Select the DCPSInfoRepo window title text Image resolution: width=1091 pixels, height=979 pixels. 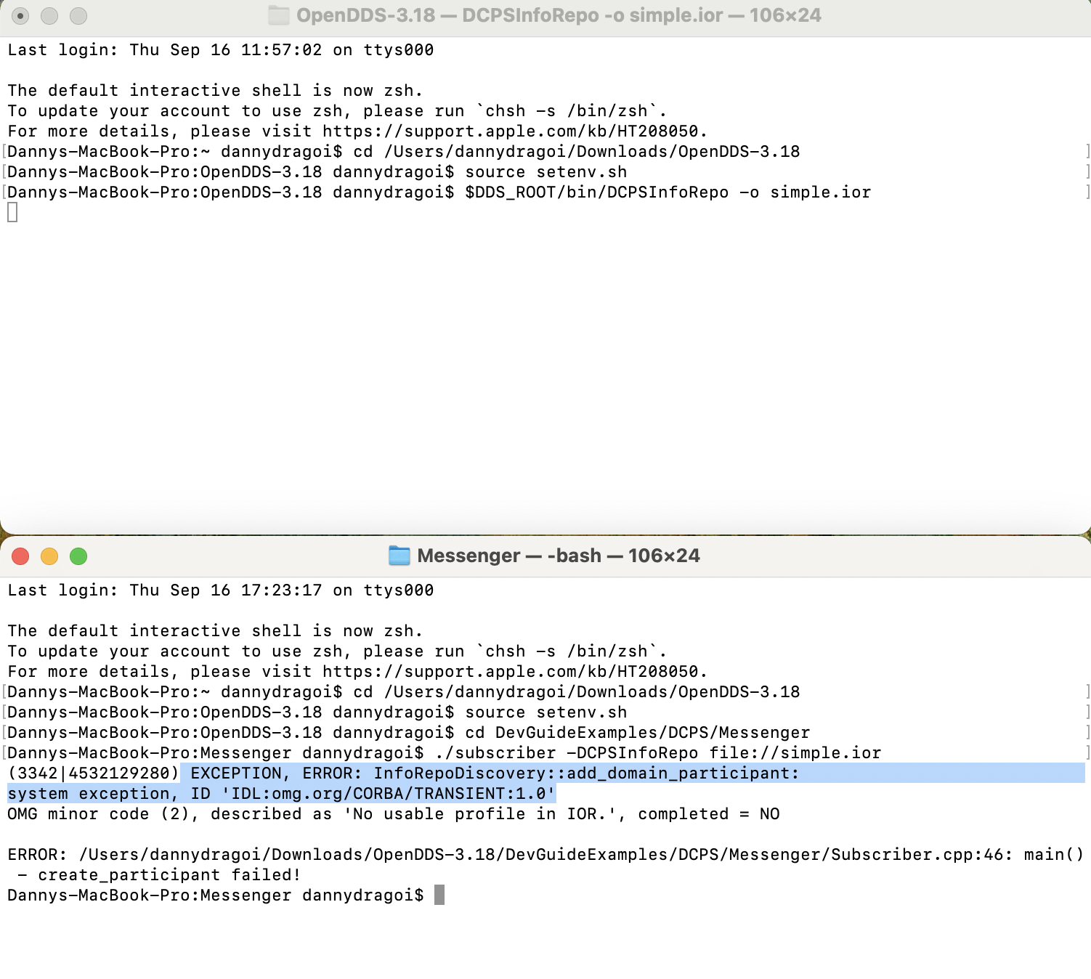559,15
